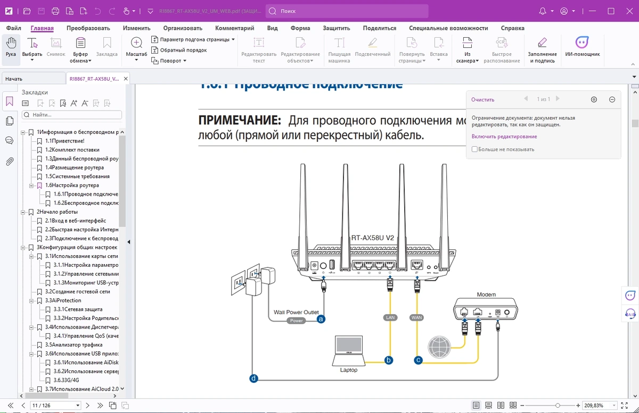The image size is (639, 413).
Task: Click the reduce bookmark font icon
Action: point(86,103)
